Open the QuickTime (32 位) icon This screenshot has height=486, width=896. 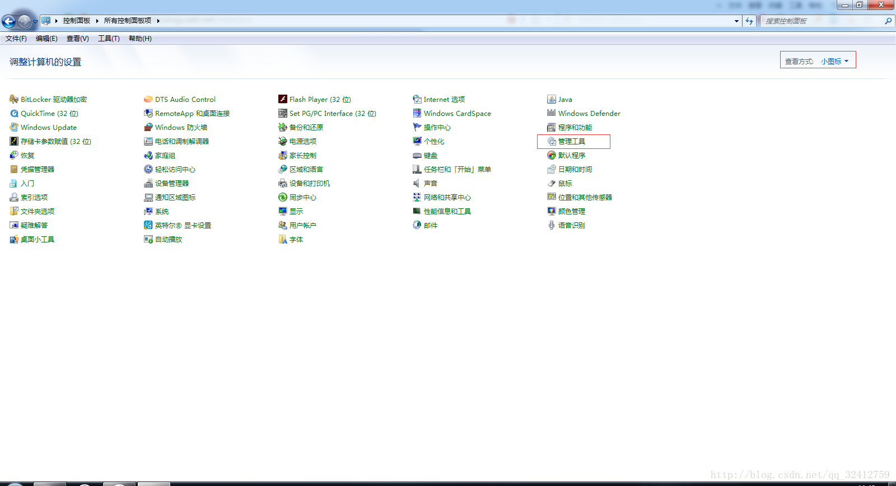tap(14, 113)
